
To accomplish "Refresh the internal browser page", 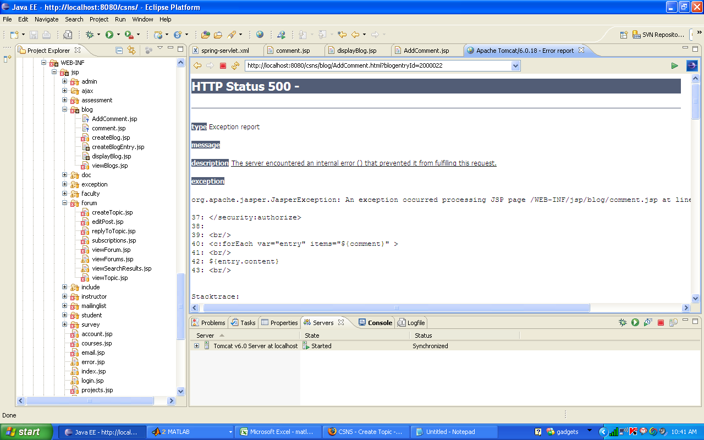I will pyautogui.click(x=235, y=66).
